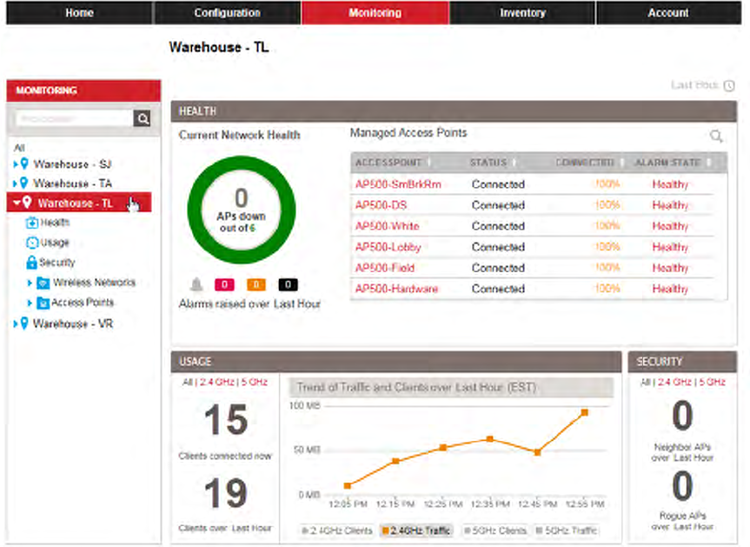Open Security under Warehouse - TL
This screenshot has height=547, width=750.
(x=56, y=263)
